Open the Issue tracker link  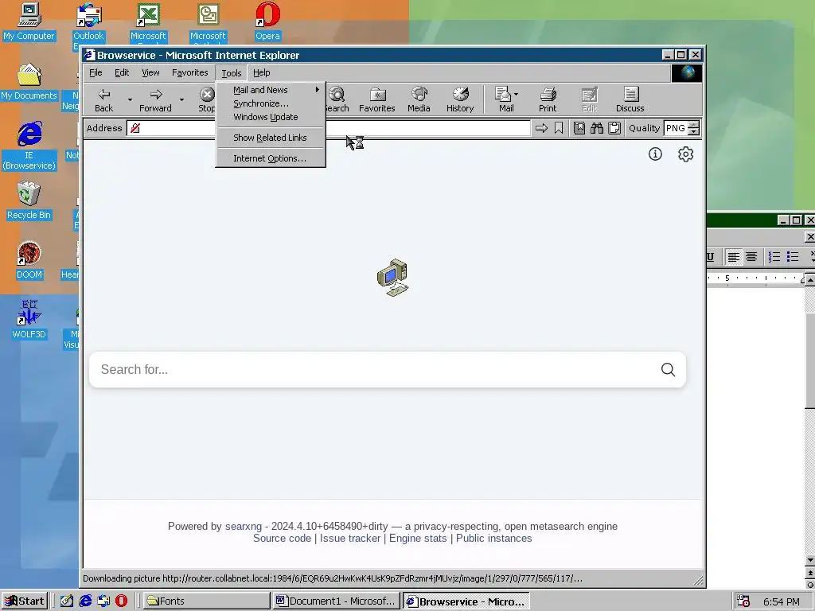pos(350,539)
